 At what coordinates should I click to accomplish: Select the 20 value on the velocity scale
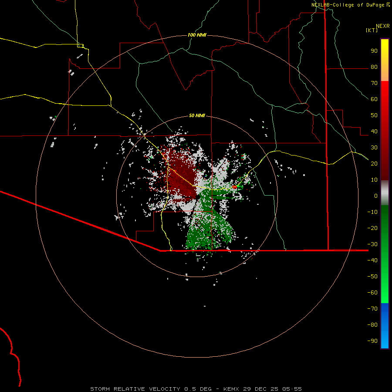pos(374,164)
